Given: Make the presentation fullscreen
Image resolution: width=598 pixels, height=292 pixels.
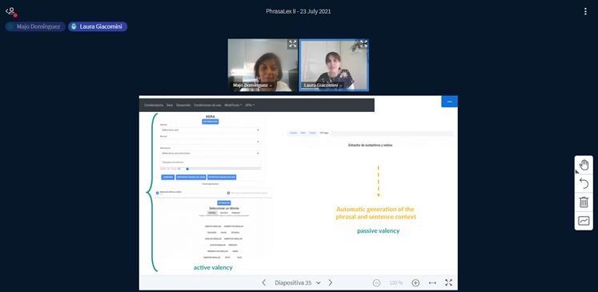Looking at the screenshot, I should tap(448, 282).
